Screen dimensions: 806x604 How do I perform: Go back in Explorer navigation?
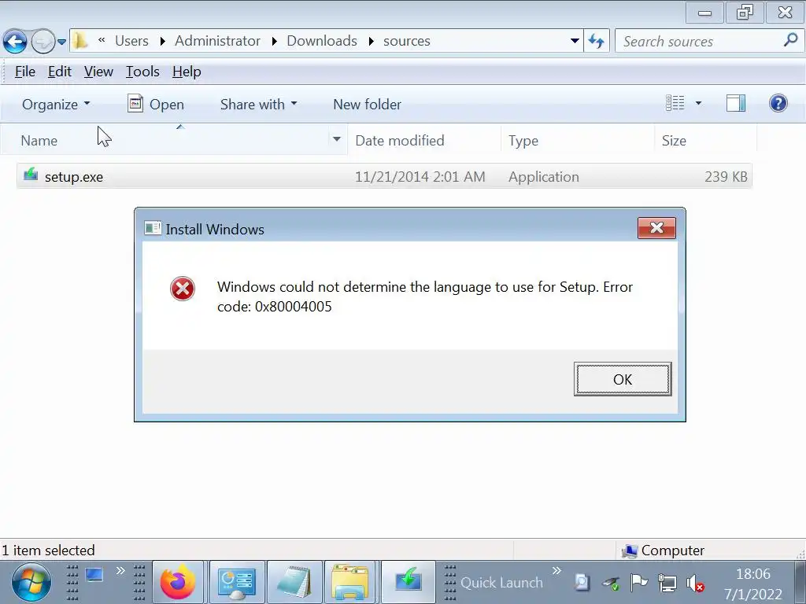[x=15, y=41]
